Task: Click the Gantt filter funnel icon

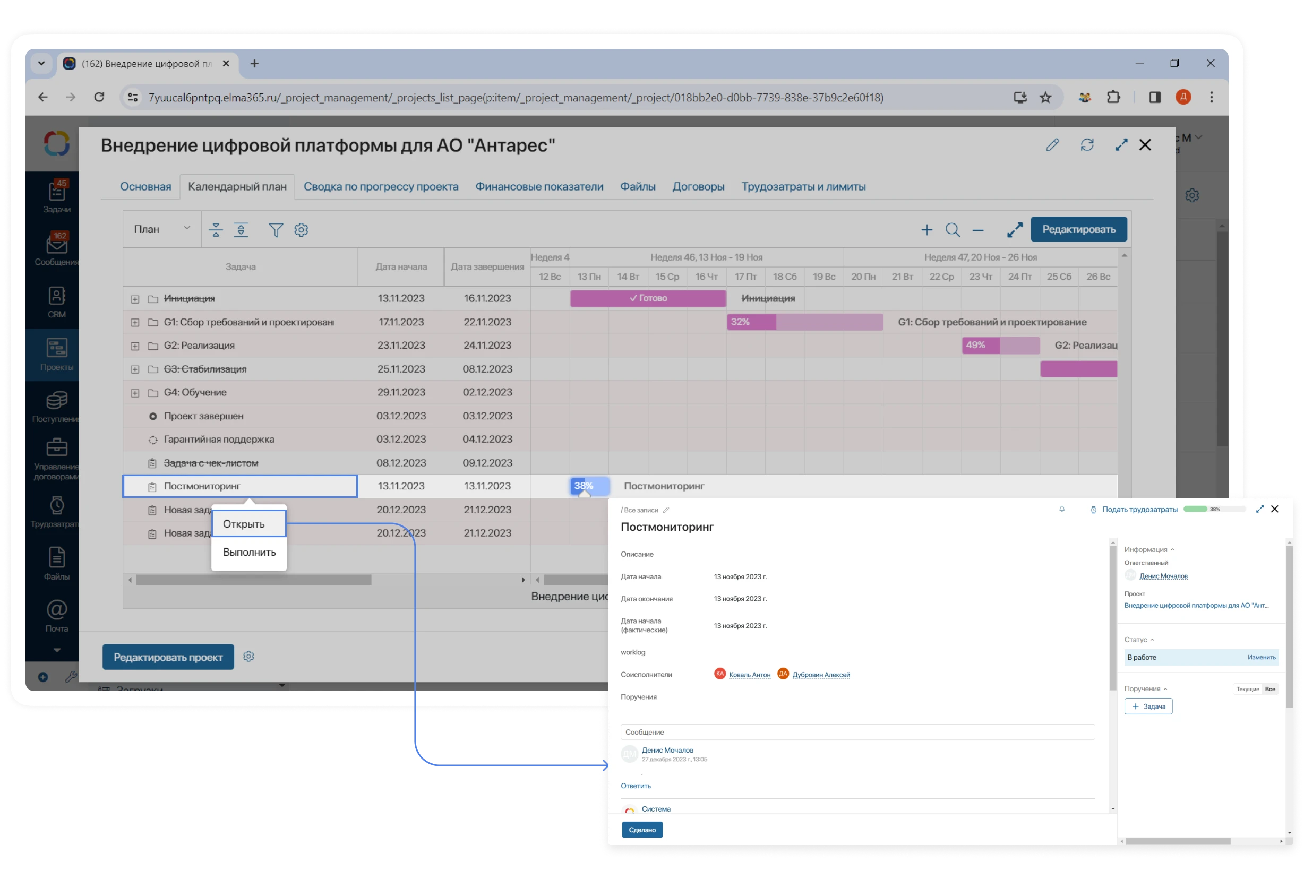Action: (275, 230)
